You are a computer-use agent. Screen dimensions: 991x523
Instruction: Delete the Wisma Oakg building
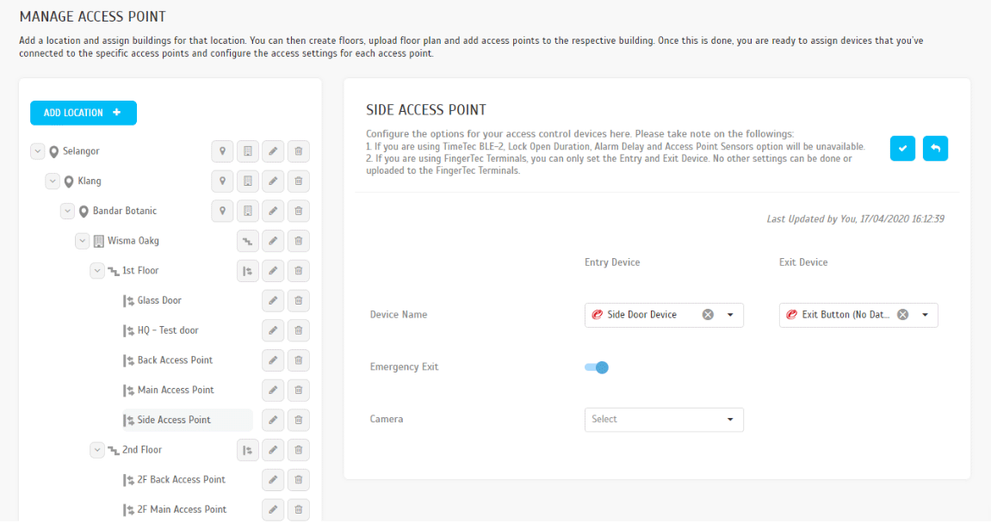[298, 241]
